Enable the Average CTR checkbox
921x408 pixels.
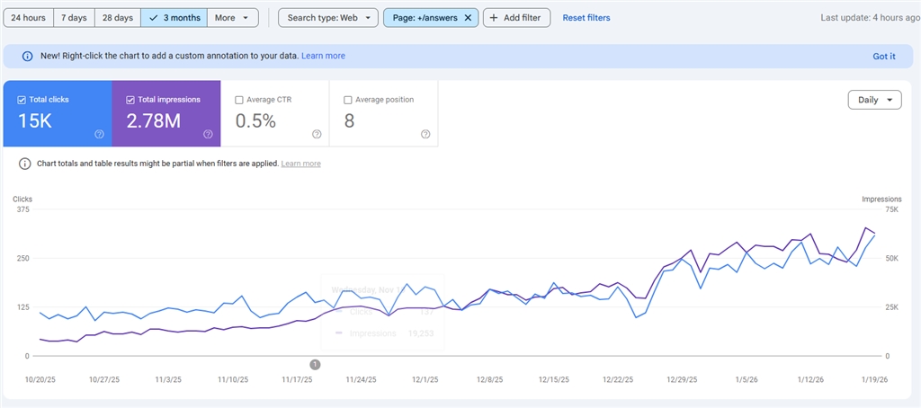coord(239,100)
